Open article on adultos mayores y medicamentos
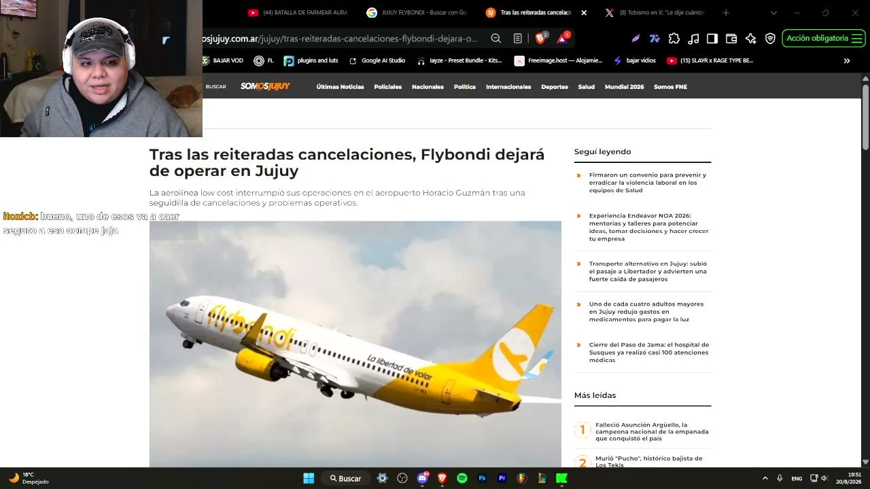870x489 pixels. [646, 312]
